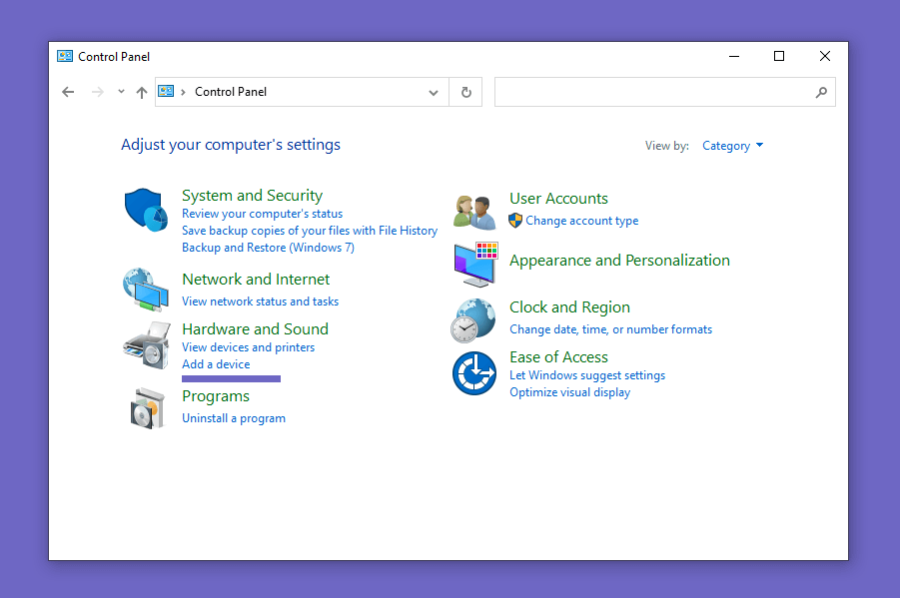Open the Programs disc box icon

pyautogui.click(x=146, y=407)
